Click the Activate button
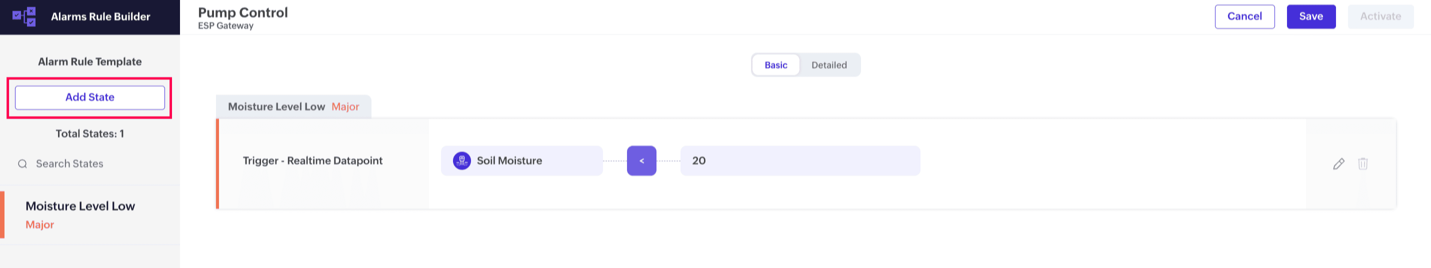 click(1380, 16)
